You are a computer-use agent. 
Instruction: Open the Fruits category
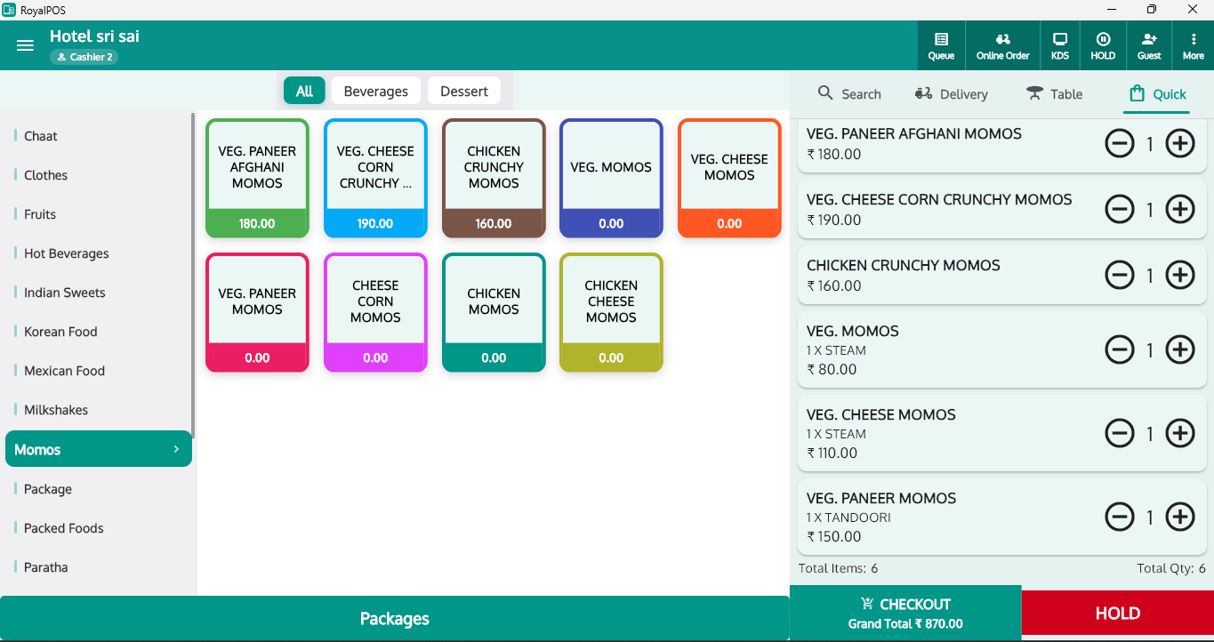98,214
